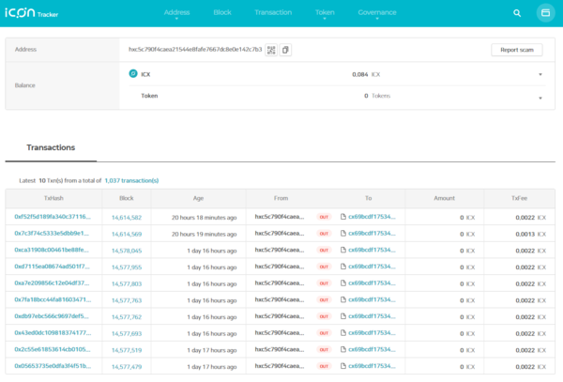Open block 14,614,569
This screenshot has height=382, width=563.
(x=127, y=234)
